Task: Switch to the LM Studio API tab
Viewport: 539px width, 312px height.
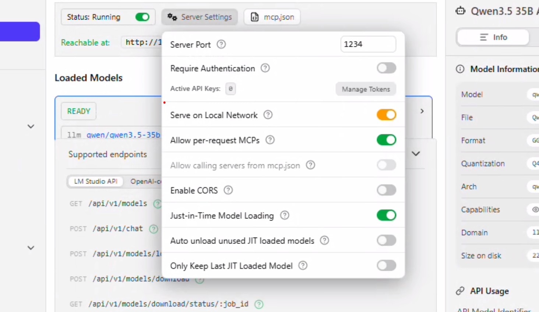Action: [x=95, y=181]
